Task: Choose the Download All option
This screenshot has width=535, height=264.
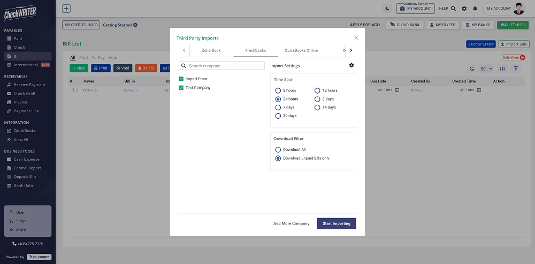Action: click(x=278, y=150)
